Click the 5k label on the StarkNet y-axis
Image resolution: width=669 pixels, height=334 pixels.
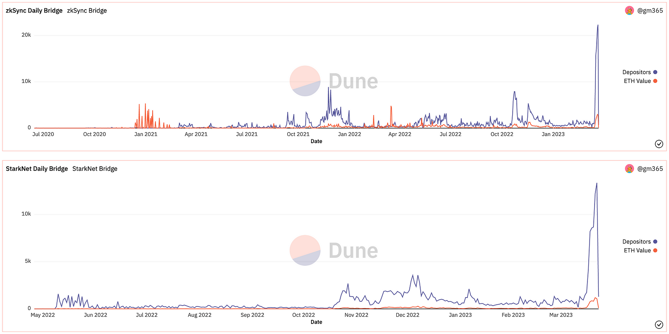[x=28, y=261]
